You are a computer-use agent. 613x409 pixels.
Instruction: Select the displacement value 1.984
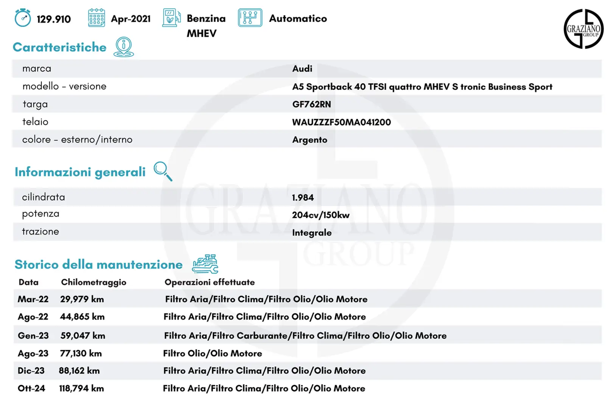[x=303, y=197]
